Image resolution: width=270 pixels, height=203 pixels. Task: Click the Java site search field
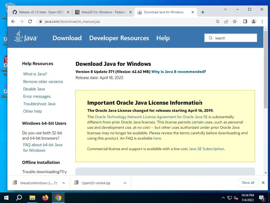(x=230, y=38)
